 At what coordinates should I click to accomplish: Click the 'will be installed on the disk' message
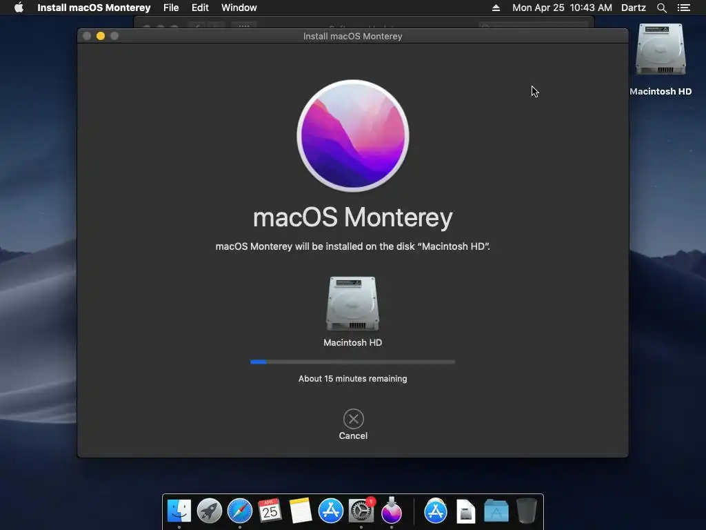(x=352, y=246)
